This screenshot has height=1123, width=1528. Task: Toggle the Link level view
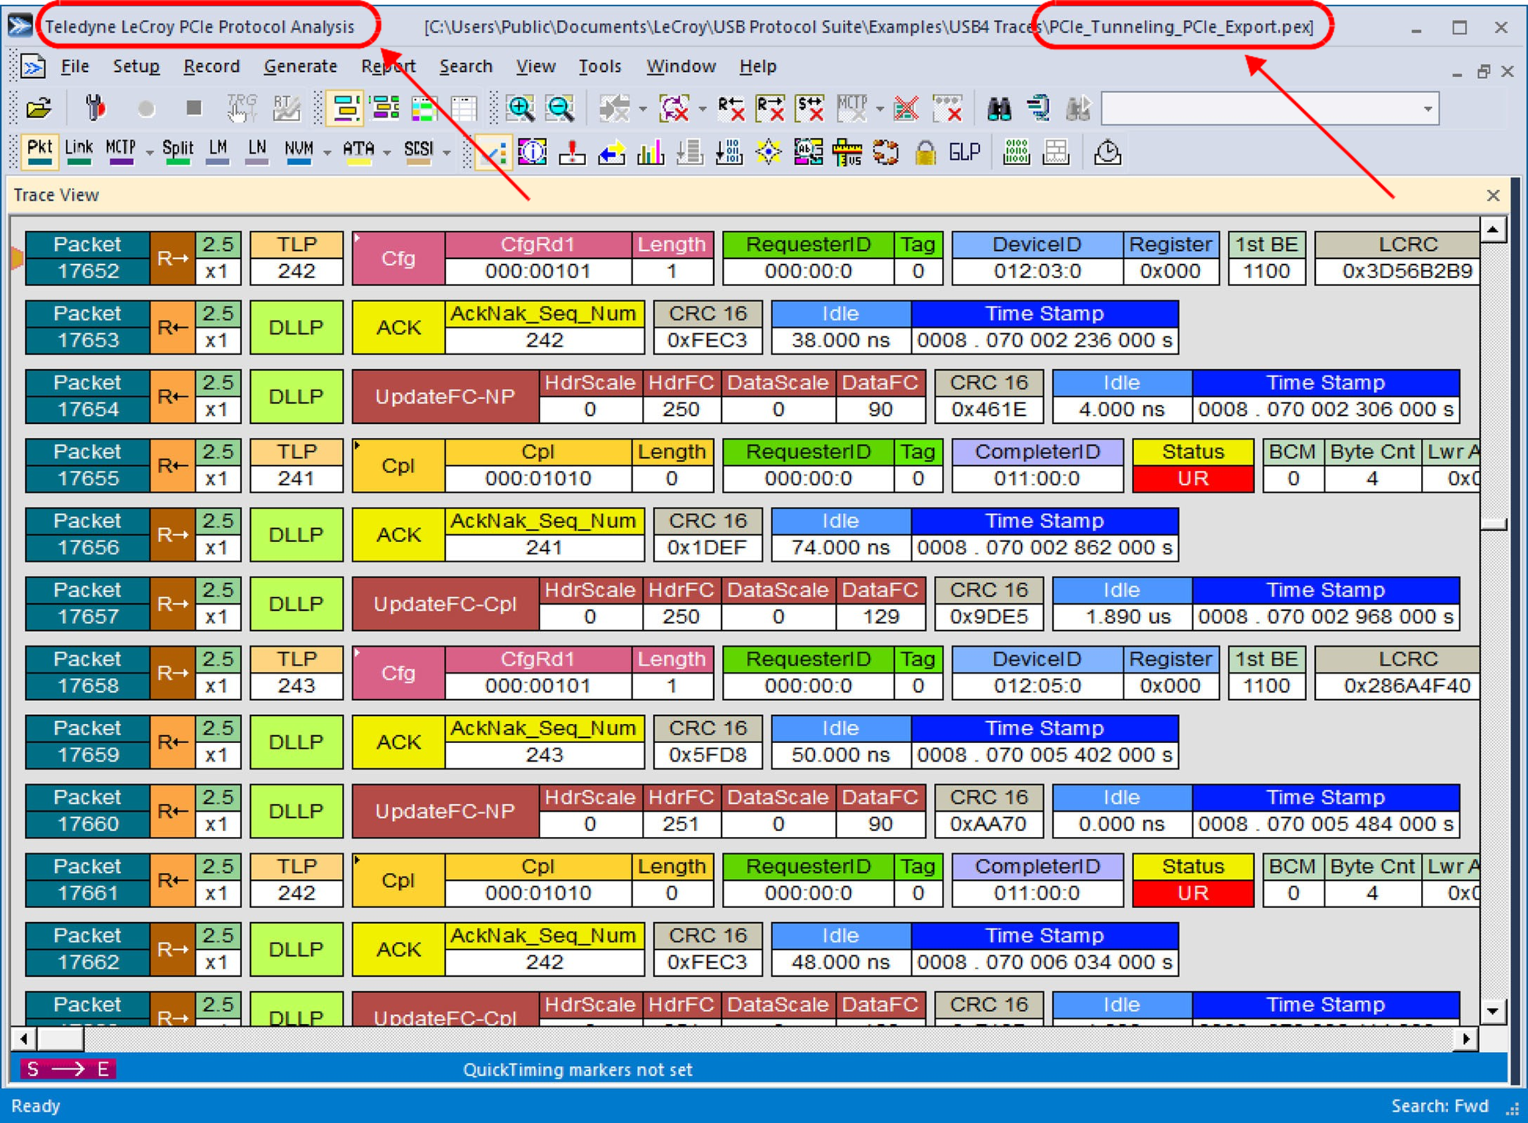tap(79, 152)
